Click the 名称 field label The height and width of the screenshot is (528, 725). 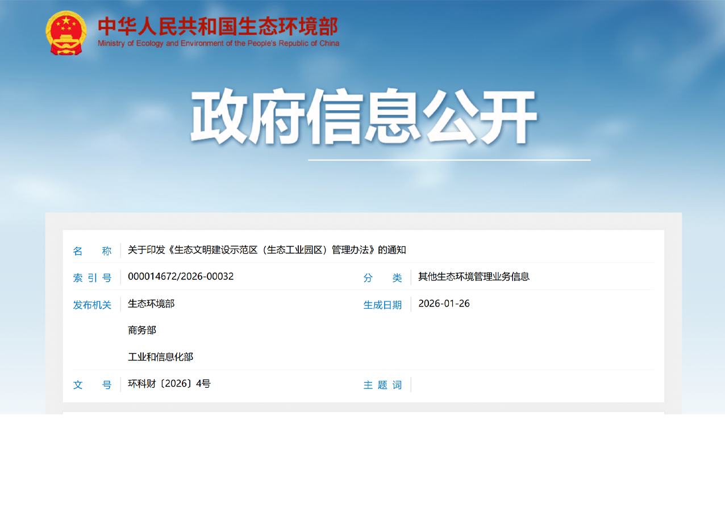pyautogui.click(x=92, y=251)
